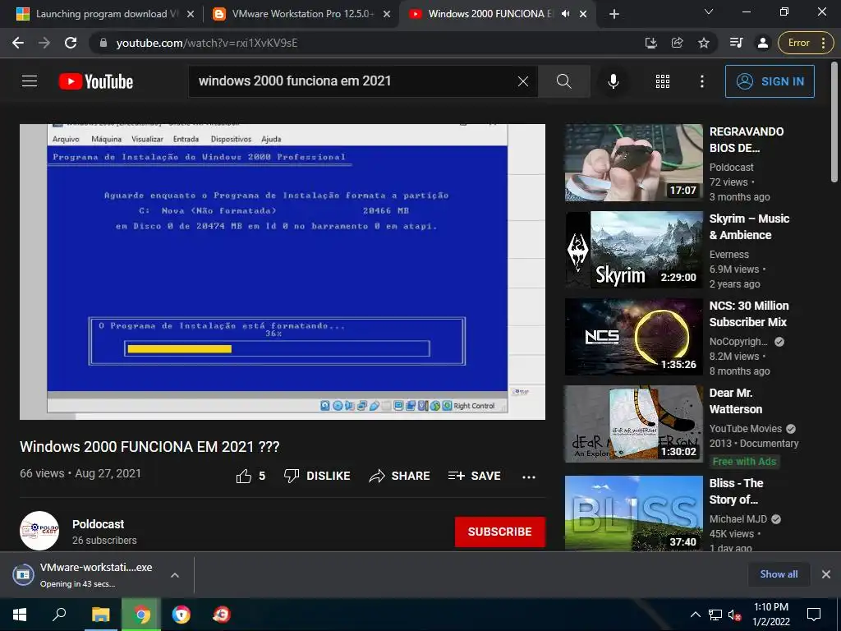
Task: Click the YouTube page scrollbar
Action: point(835,124)
